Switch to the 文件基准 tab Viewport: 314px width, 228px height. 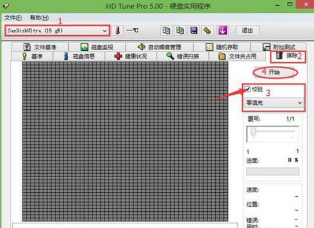(40, 47)
